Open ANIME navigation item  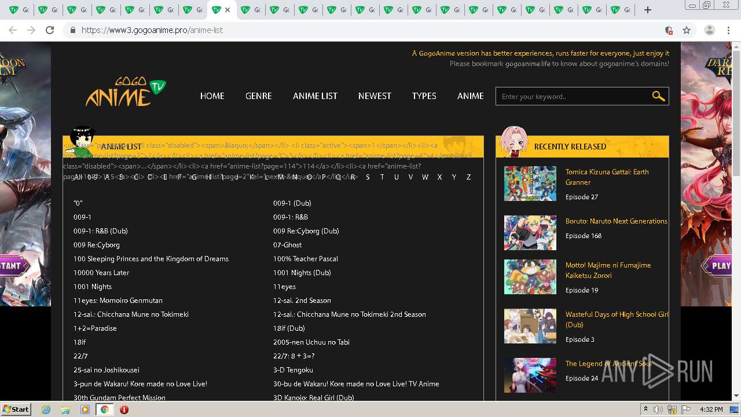click(470, 96)
